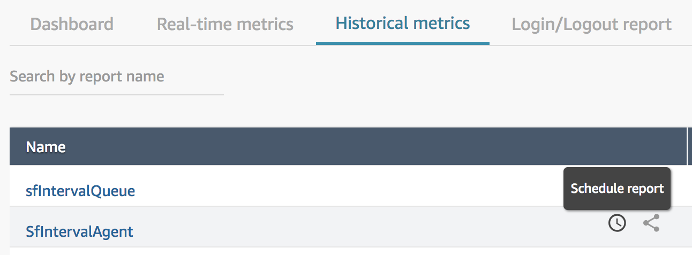Select the Historical metrics tab
This screenshot has height=255, width=692.
pyautogui.click(x=403, y=23)
